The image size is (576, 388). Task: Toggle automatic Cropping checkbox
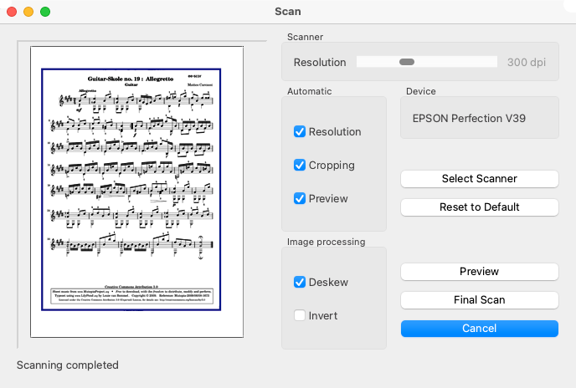pos(300,165)
